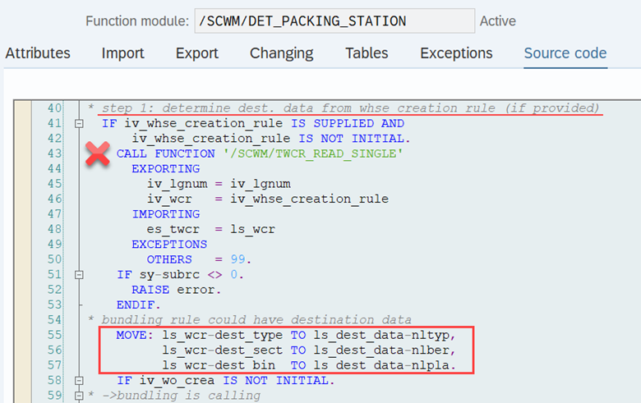Select the Source code tab
This screenshot has height=403, width=641.
(x=565, y=53)
